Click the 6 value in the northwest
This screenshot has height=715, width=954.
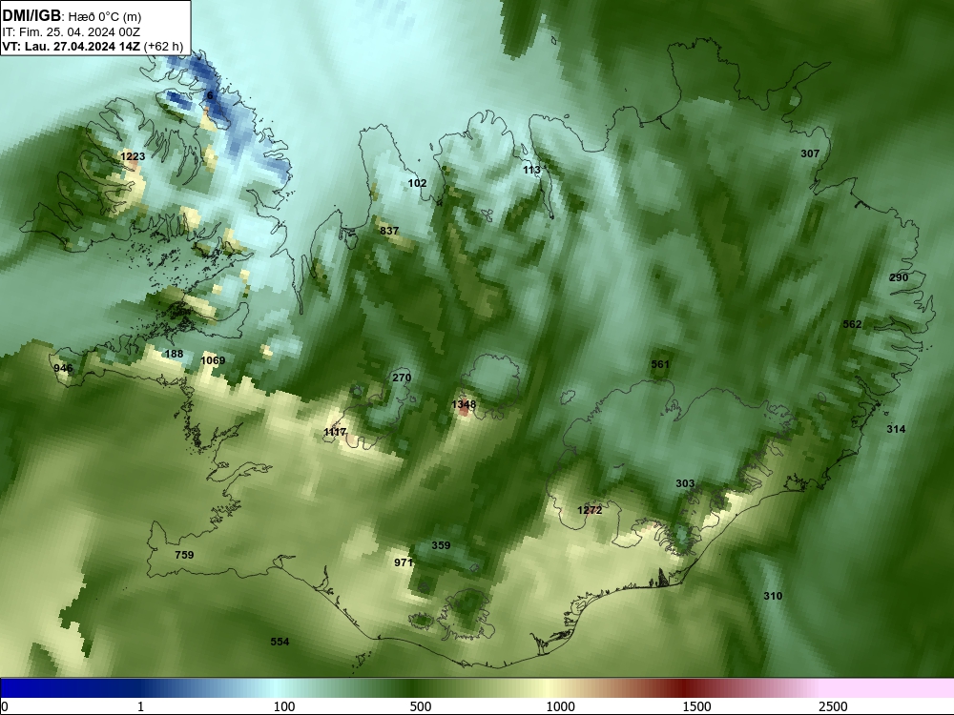click(x=210, y=95)
